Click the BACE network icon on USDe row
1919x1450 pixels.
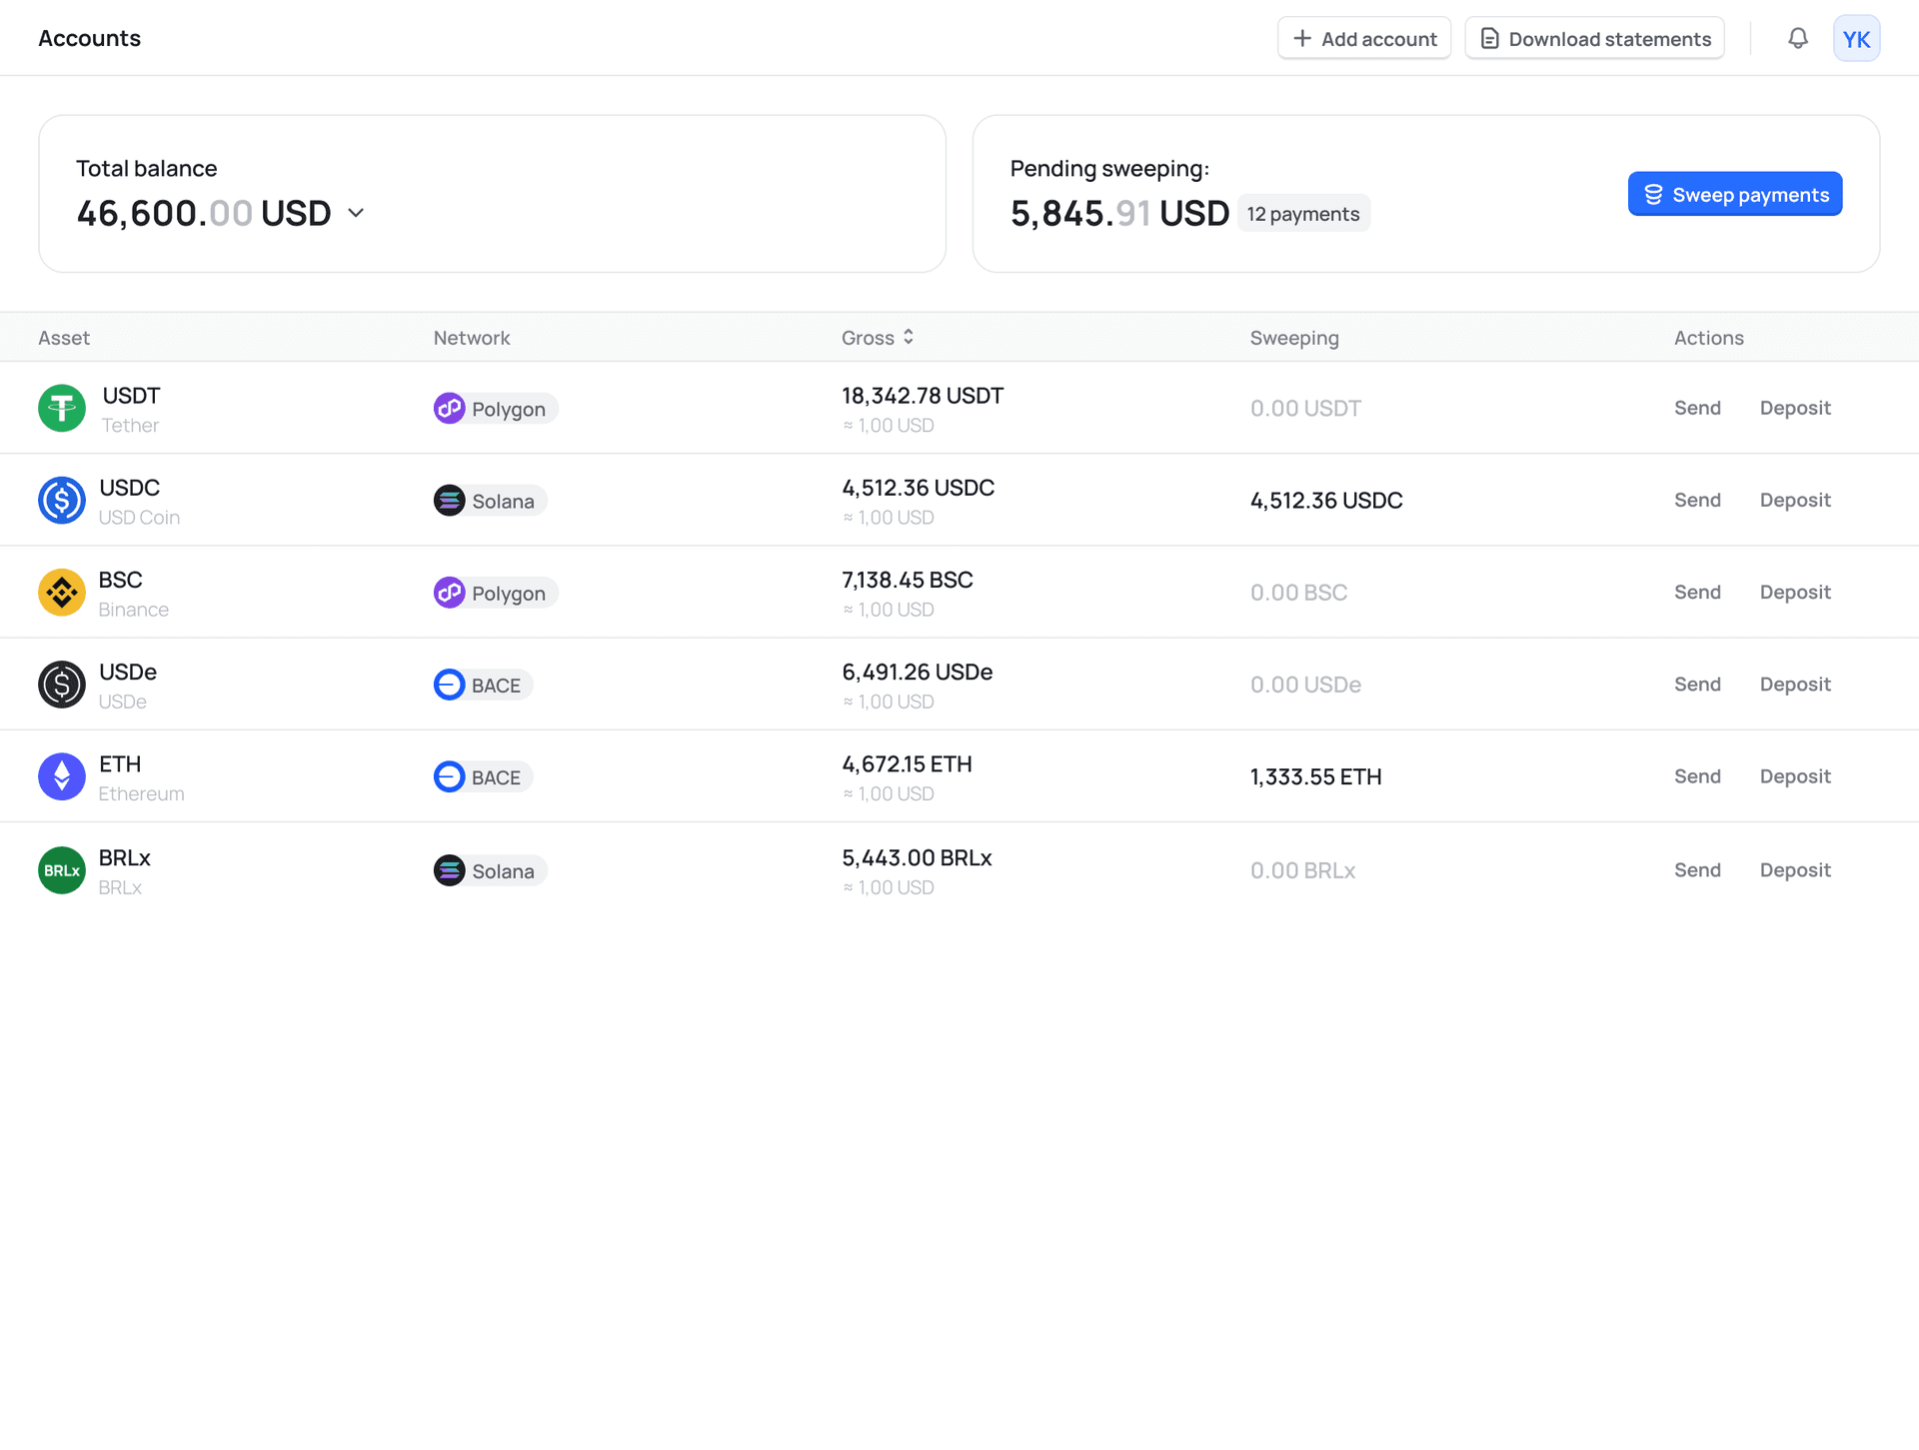coord(450,685)
